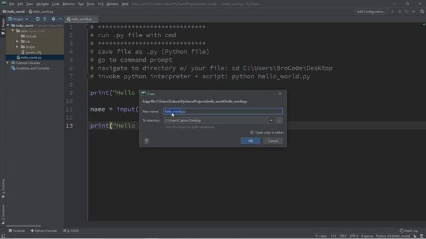Click the pyvenv.cfg file in tree
The height and width of the screenshot is (239, 426).
tap(31, 52)
